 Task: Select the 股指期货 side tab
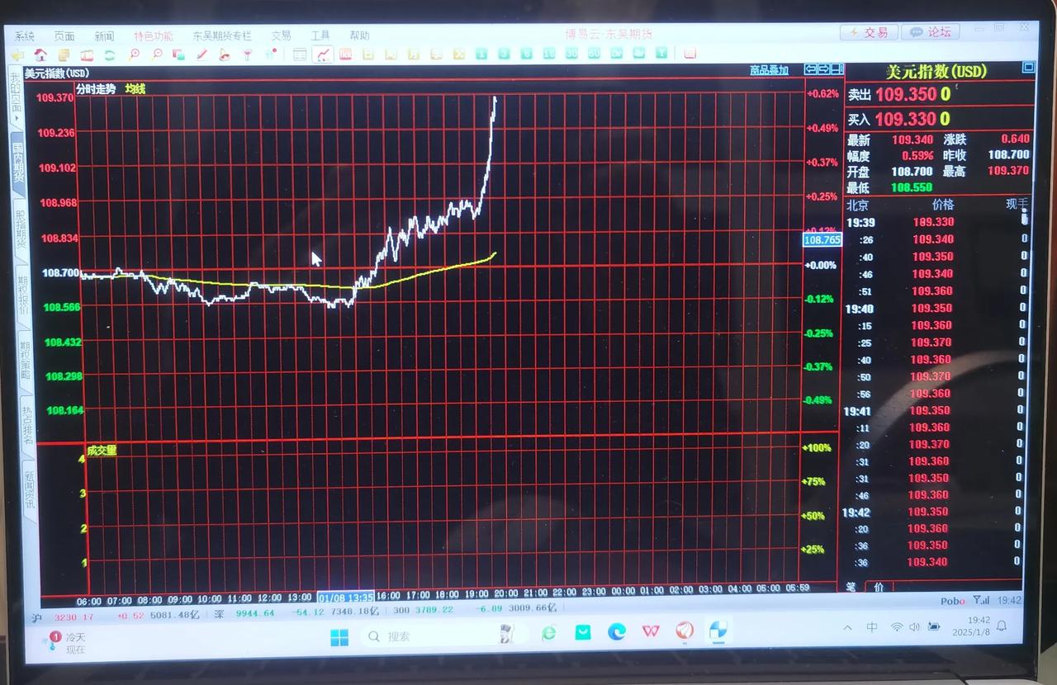(x=20, y=230)
